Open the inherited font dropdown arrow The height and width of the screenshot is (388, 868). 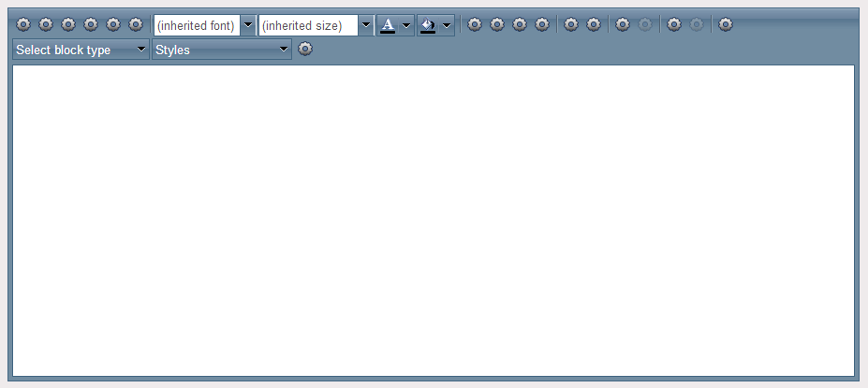pos(248,25)
